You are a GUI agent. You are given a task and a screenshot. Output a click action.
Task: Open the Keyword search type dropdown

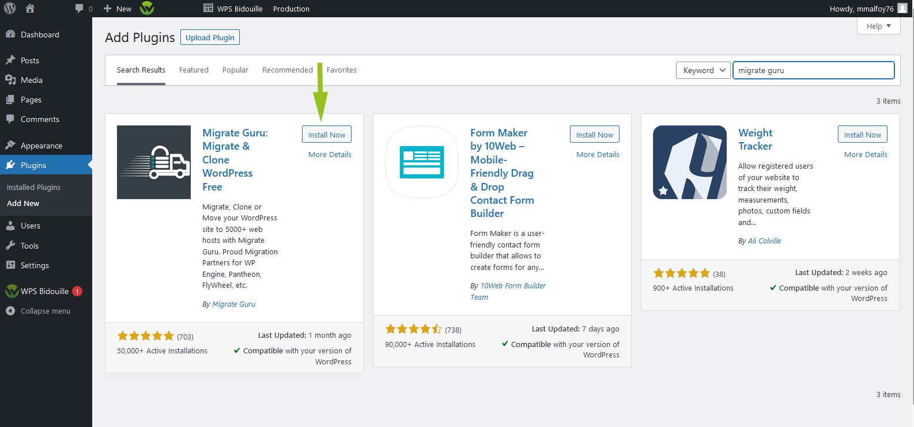703,70
